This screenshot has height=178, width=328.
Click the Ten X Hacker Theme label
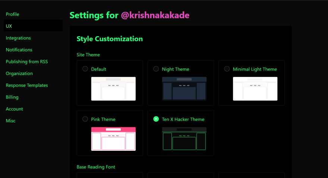click(x=183, y=119)
